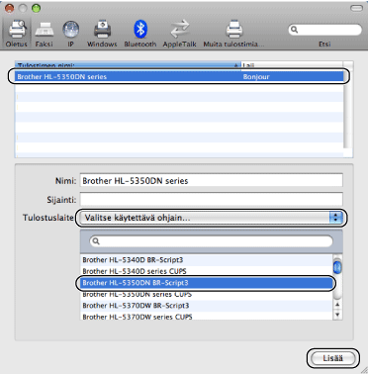Click the Sijainti location field

pyautogui.click(x=211, y=200)
